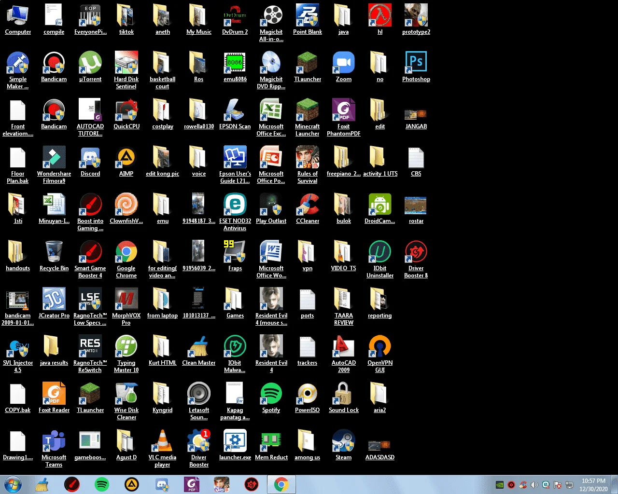The image size is (618, 494).
Task: Launch Mem Reduct shortcut
Action: pyautogui.click(x=271, y=445)
